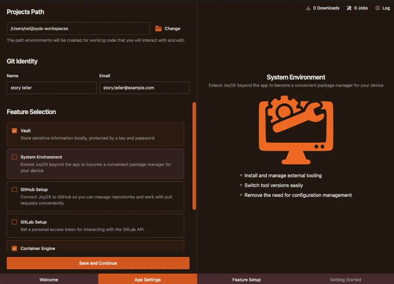Click the Projects Path heading
This screenshot has width=394, height=284.
tap(26, 12)
